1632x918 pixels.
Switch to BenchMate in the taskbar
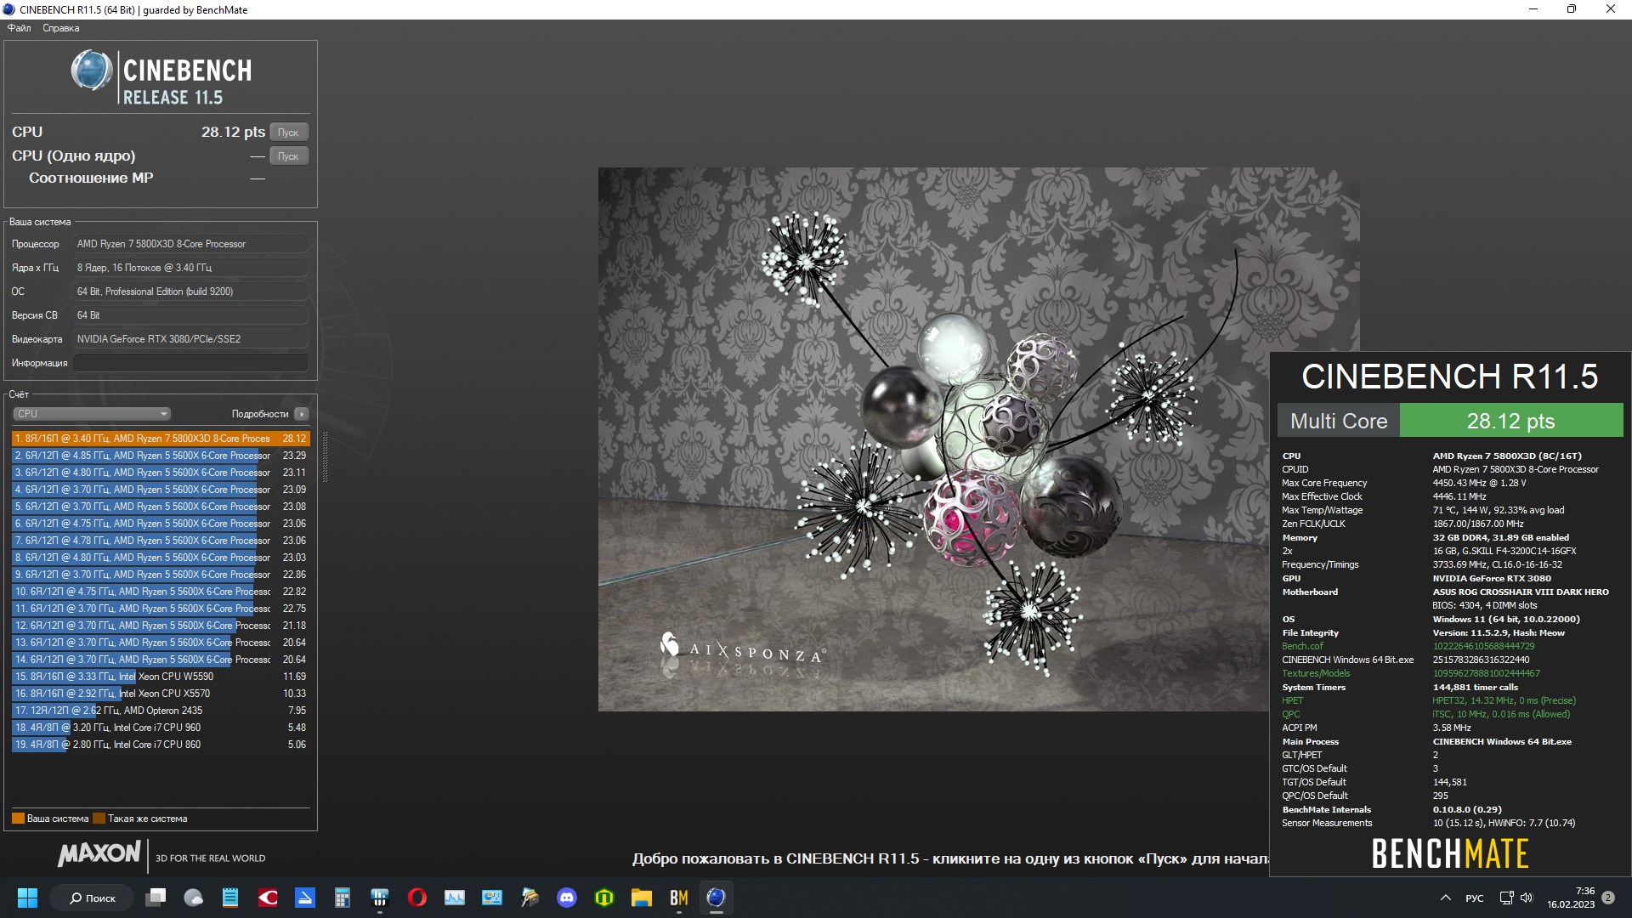click(679, 898)
